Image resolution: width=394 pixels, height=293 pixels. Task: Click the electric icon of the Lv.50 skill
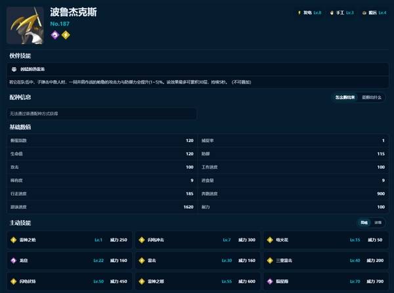[x=14, y=281]
